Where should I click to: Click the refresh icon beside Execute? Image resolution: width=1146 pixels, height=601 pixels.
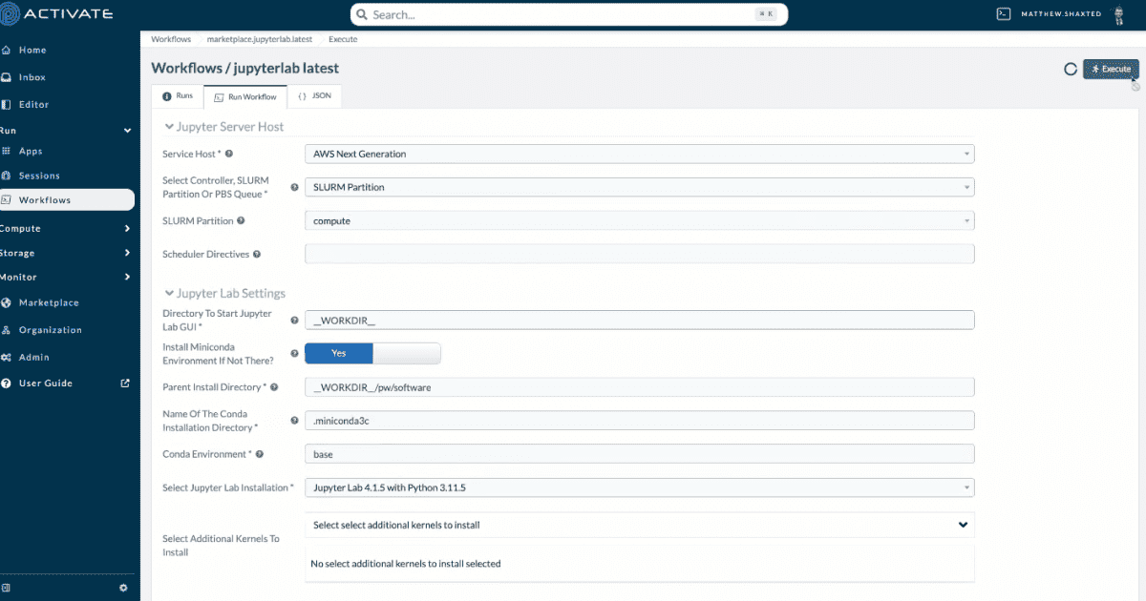pyautogui.click(x=1071, y=70)
